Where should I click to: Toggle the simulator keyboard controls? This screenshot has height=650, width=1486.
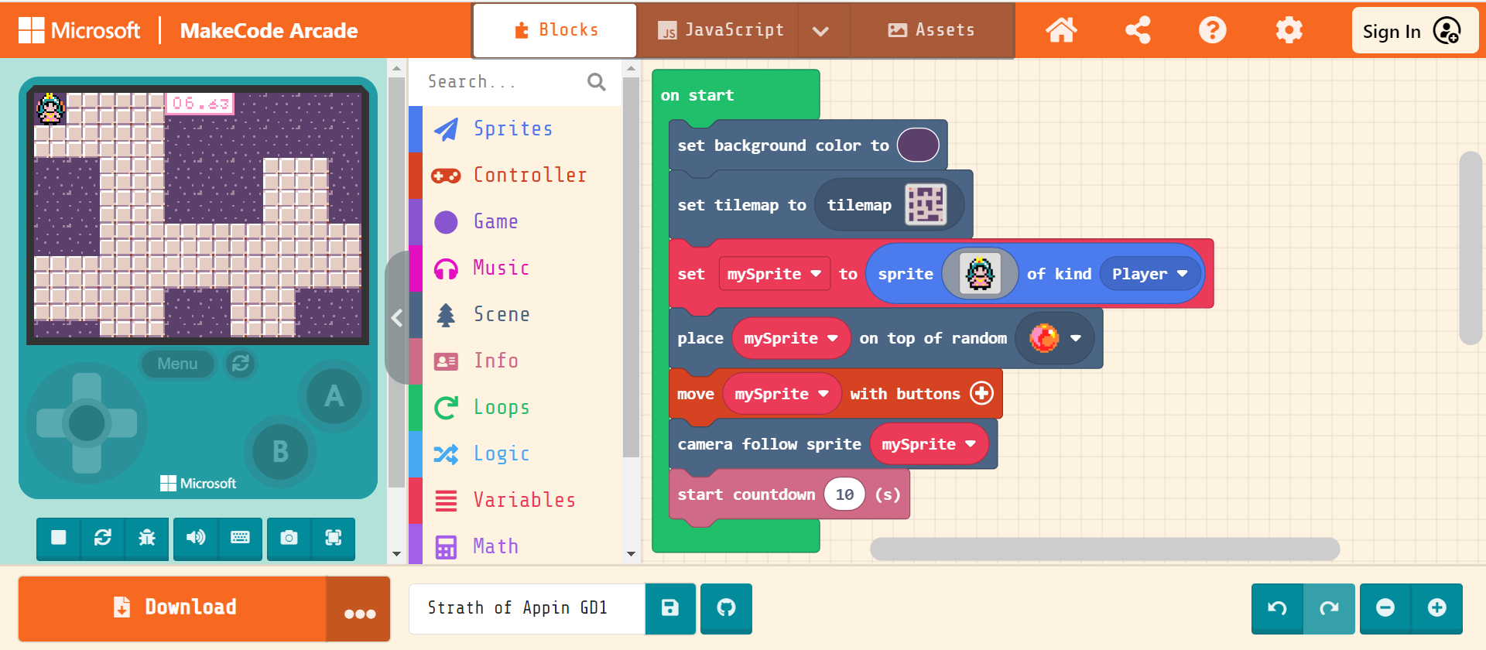[x=240, y=538]
